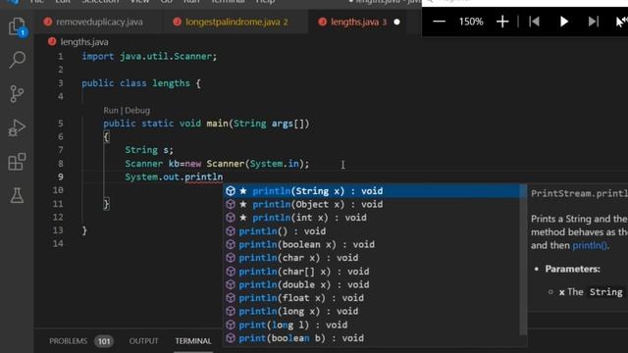
Task: Click line number 9 in gutter
Action: click(x=61, y=176)
